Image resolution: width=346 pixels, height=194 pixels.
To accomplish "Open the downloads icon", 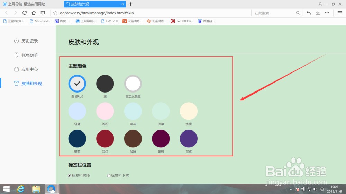I will coord(318,13).
